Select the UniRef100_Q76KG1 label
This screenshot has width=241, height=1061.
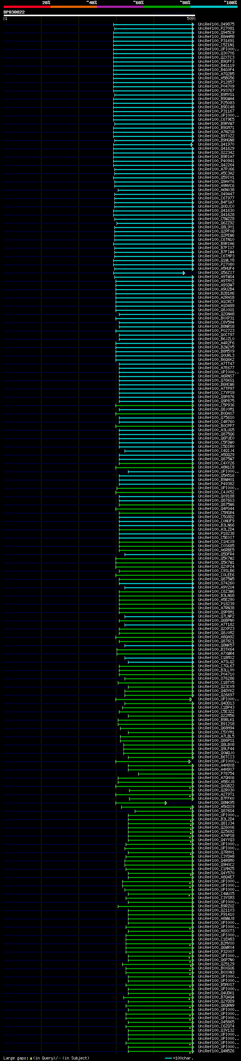(216, 381)
